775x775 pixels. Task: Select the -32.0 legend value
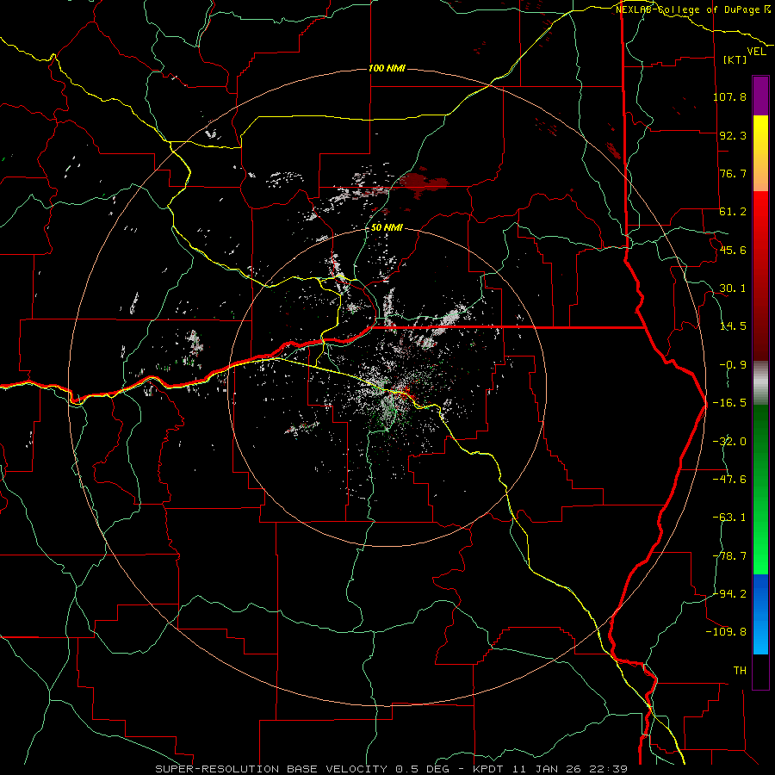click(x=729, y=442)
